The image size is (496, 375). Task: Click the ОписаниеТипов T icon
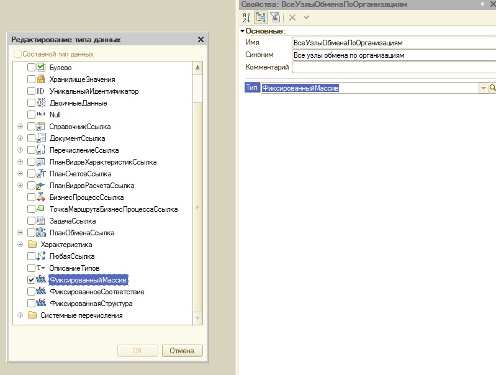pyautogui.click(x=40, y=268)
